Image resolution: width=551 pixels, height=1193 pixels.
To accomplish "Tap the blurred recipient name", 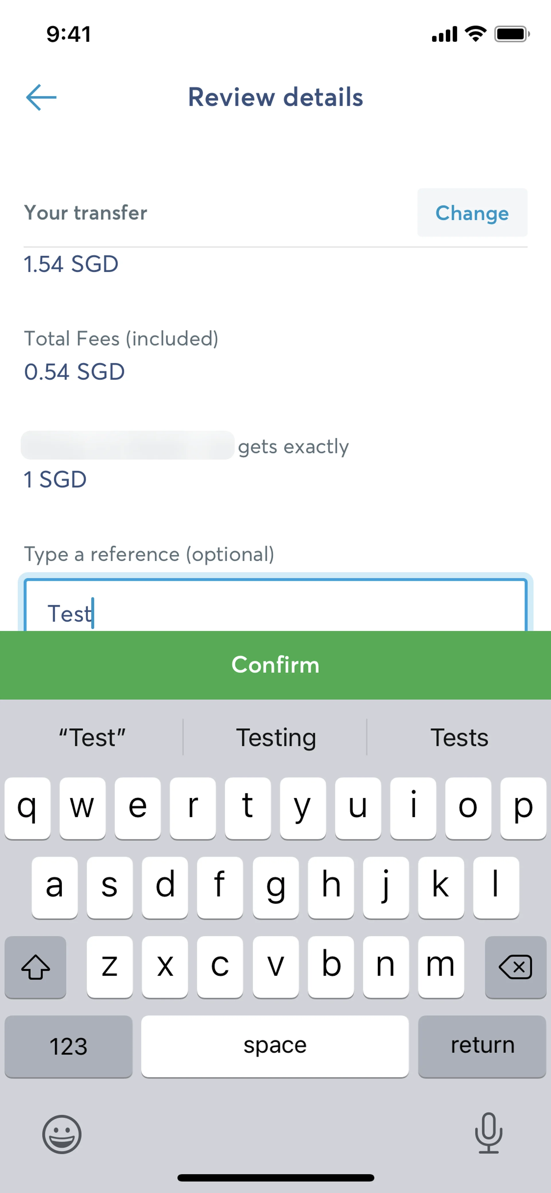I will 127,445.
